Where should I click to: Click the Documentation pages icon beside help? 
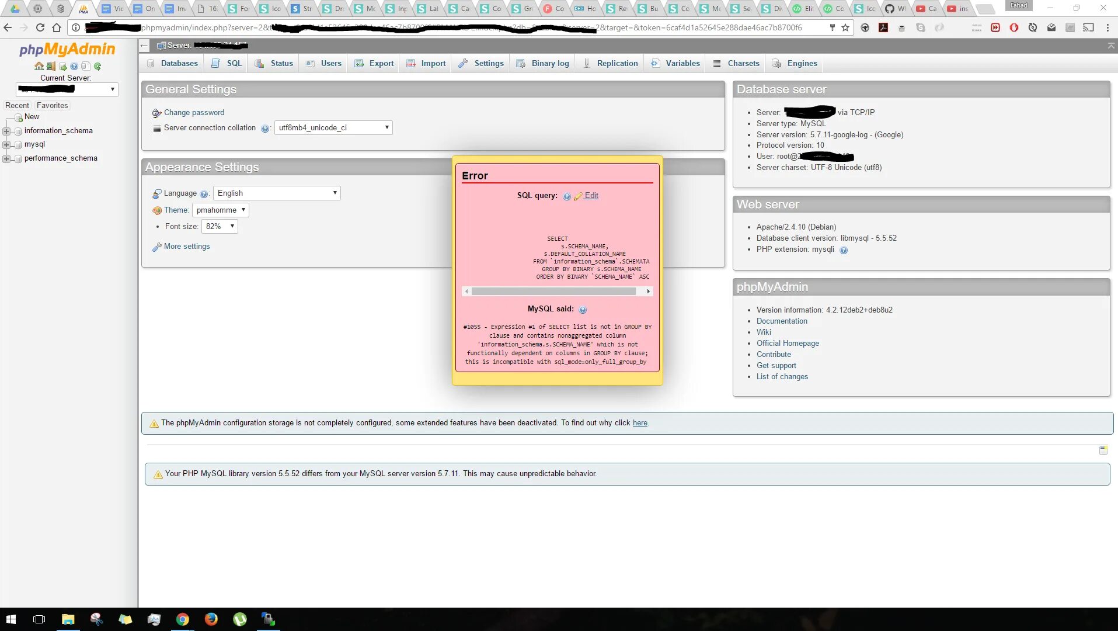point(86,66)
